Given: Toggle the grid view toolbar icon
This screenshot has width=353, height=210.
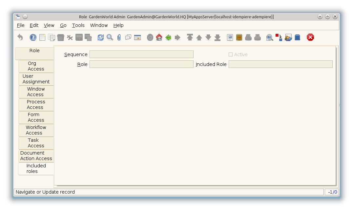Looking at the screenshot, I should tap(137, 37).
